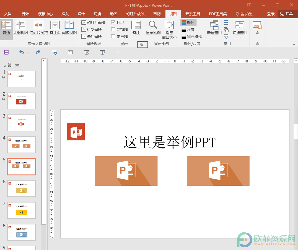
Task: Select slide 2 thumbnail
Action: (21, 101)
